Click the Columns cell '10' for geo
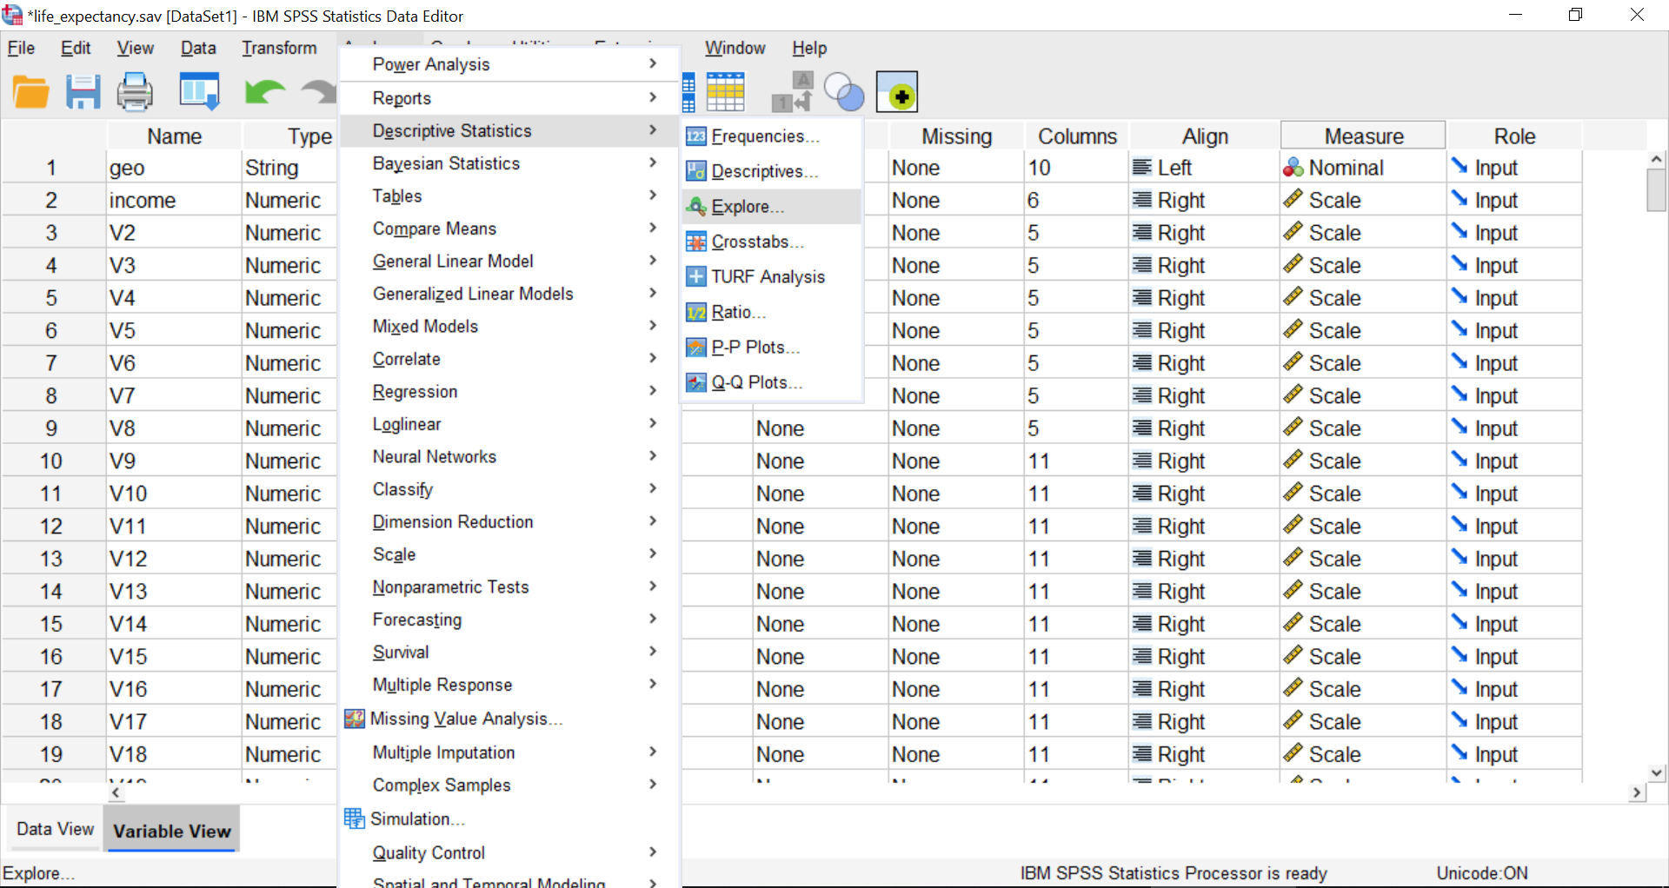This screenshot has width=1669, height=888. pos(1076,168)
